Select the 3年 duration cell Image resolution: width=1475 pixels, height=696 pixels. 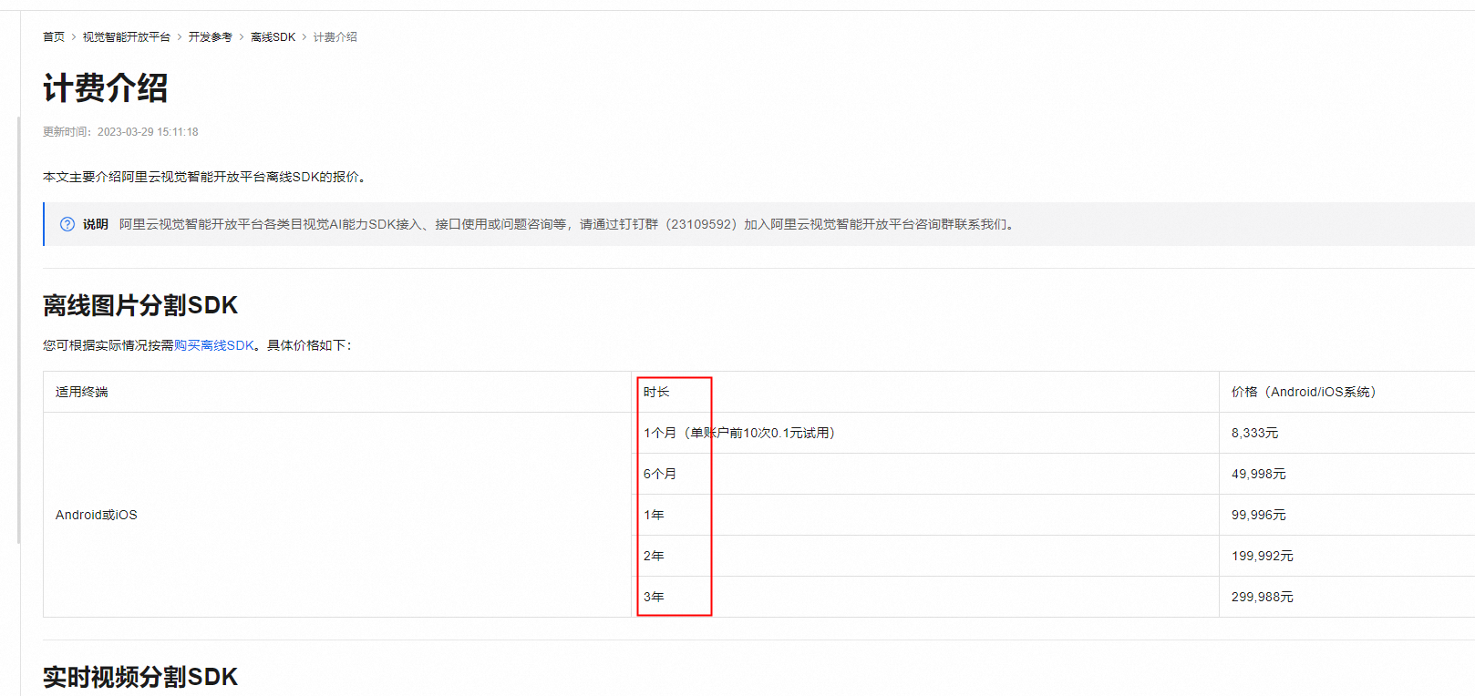pos(925,597)
